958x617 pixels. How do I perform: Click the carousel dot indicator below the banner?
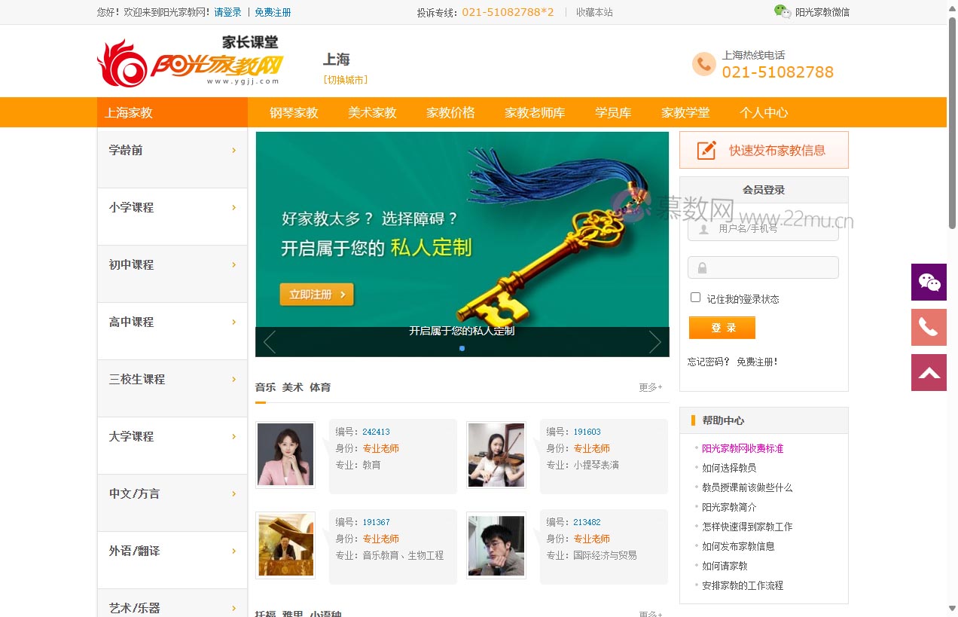pos(462,348)
